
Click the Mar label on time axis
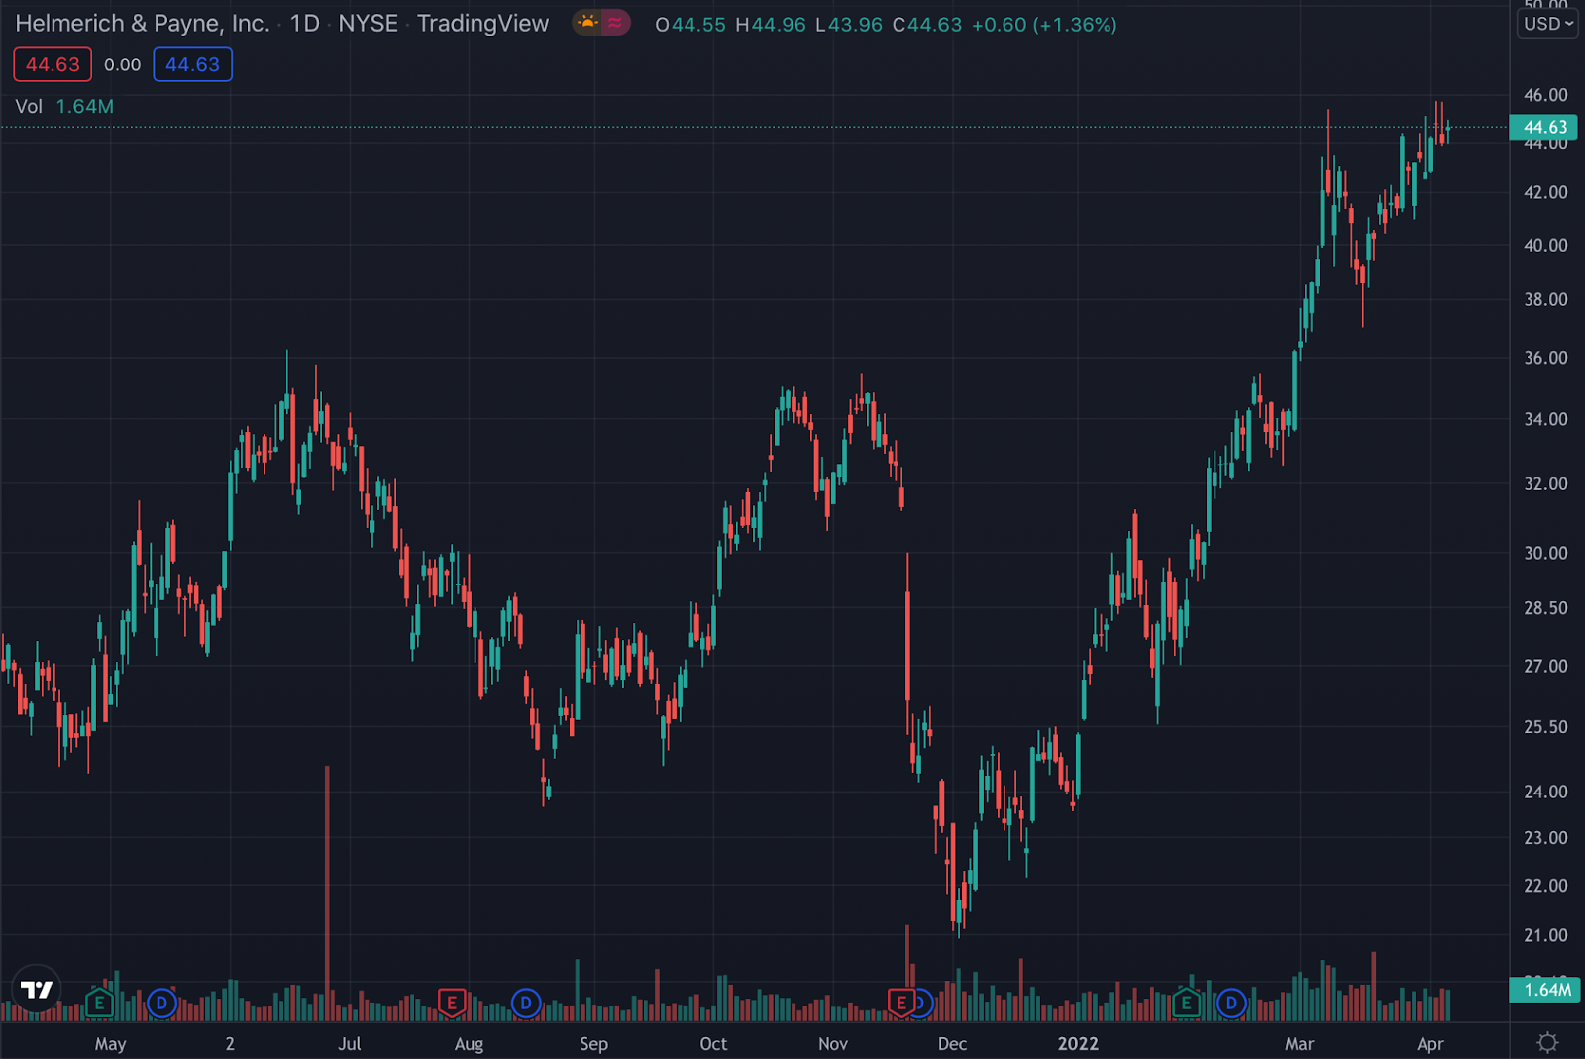1299,1044
